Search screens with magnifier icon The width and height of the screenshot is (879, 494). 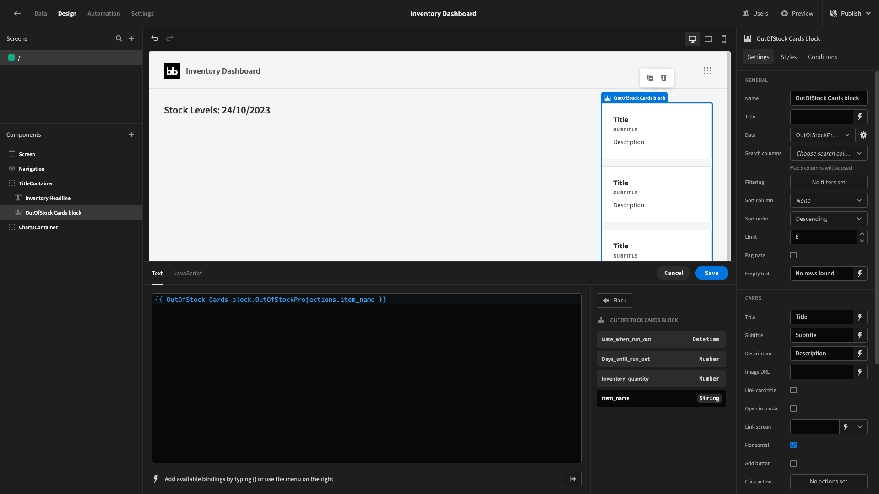pos(119,38)
